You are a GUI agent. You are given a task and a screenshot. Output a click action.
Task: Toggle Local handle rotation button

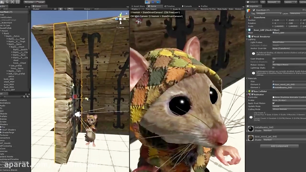coord(40,2)
